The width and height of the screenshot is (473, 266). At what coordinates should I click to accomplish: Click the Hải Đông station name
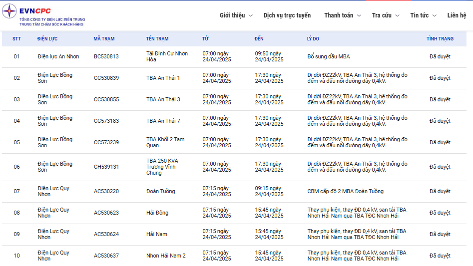(x=157, y=213)
